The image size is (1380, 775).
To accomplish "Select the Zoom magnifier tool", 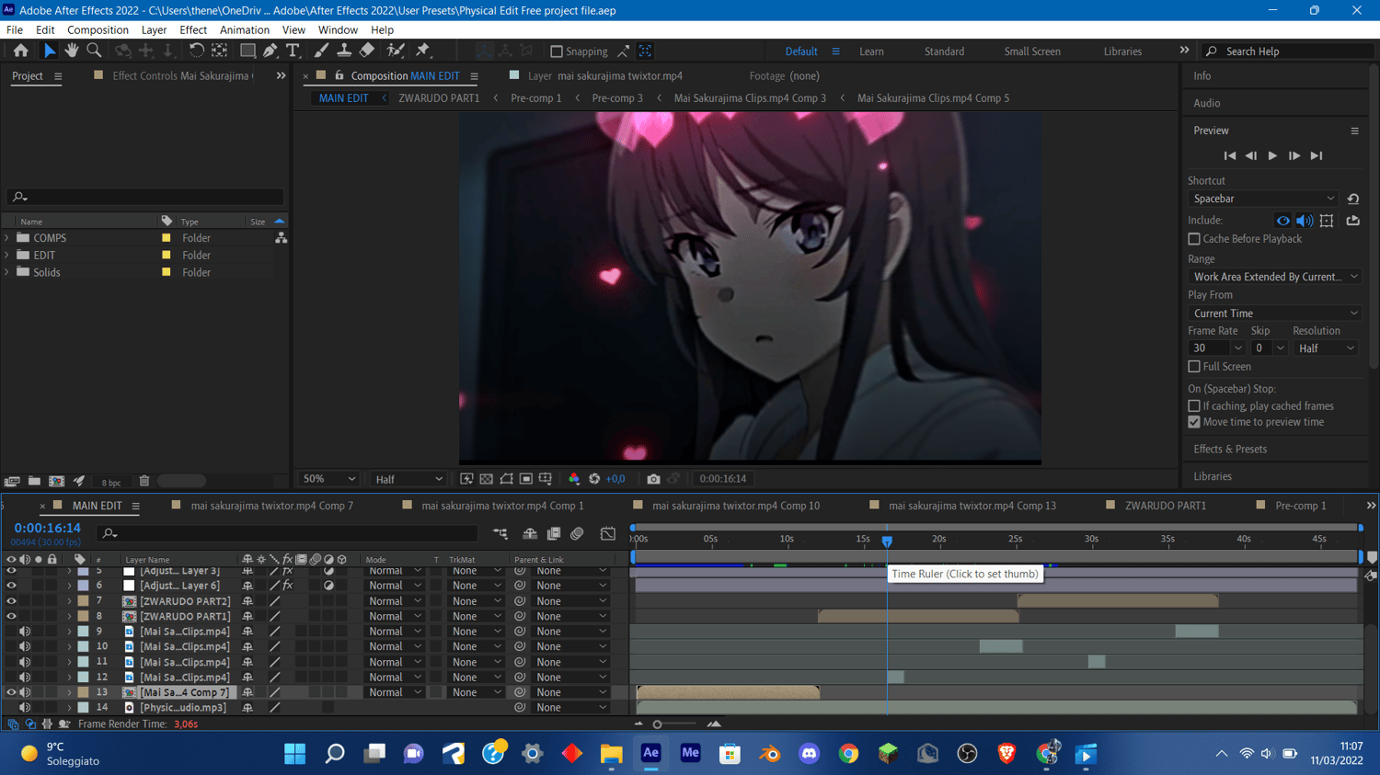I will tap(94, 51).
